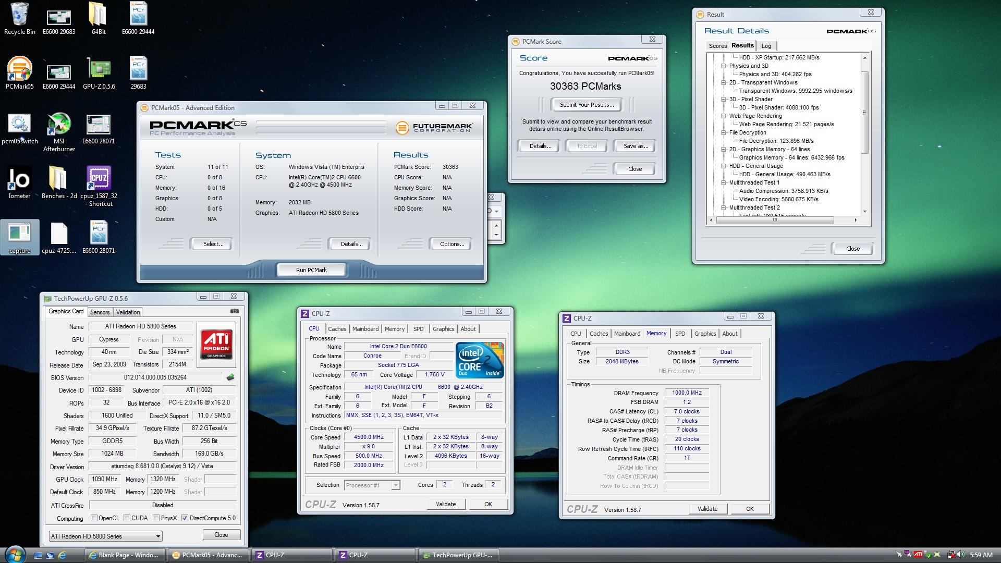This screenshot has height=563, width=1001.
Task: Collapse Multithreaded Test 1 node
Action: click(x=724, y=183)
